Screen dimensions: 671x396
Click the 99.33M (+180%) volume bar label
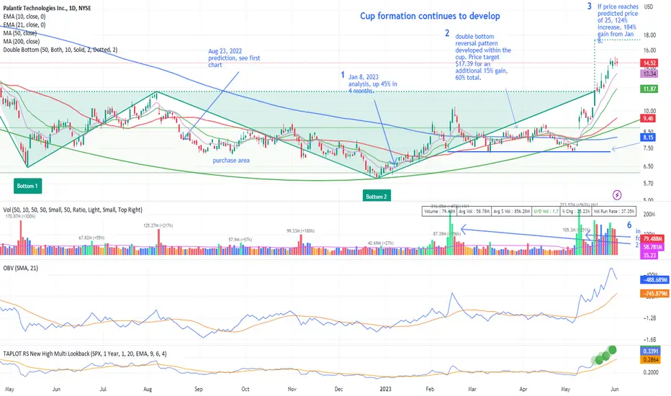(300, 231)
